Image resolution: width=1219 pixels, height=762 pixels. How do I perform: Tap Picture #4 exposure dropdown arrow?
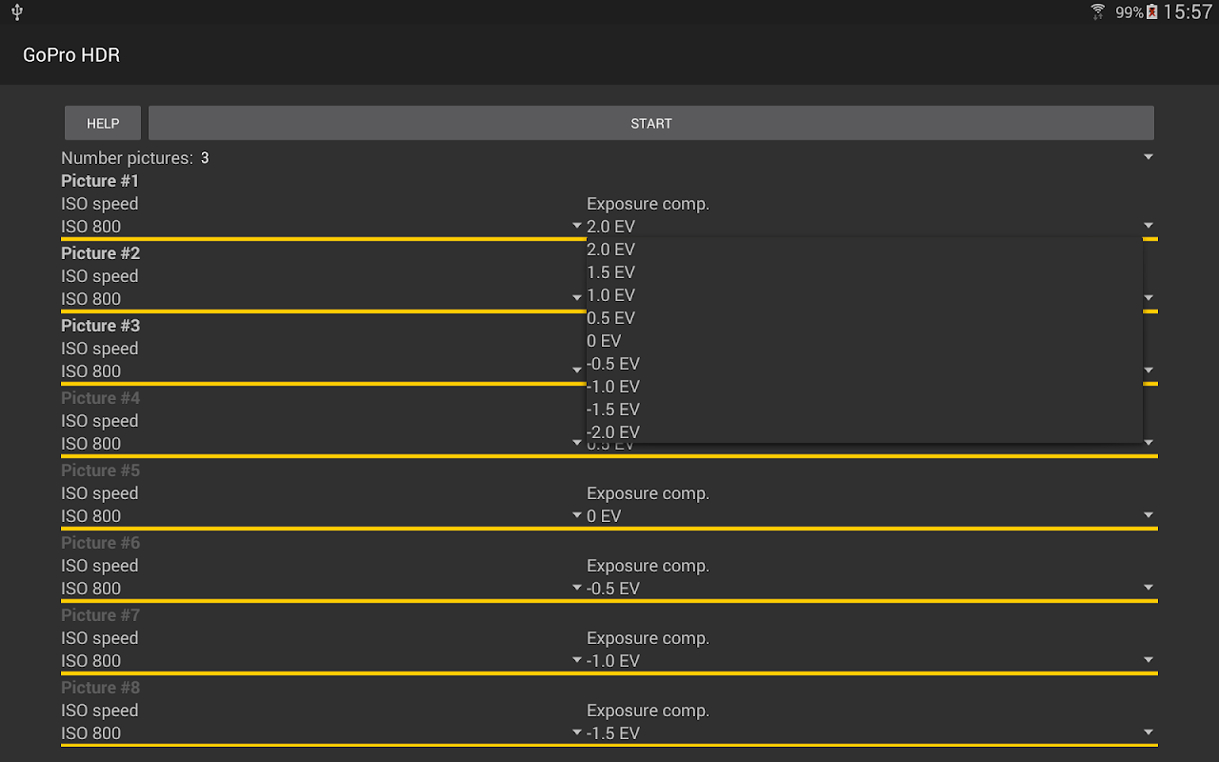(x=1149, y=443)
